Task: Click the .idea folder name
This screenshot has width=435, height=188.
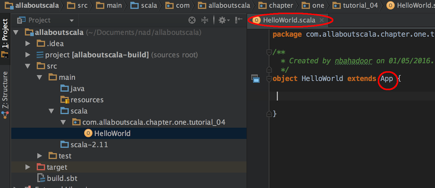Action: click(x=55, y=44)
